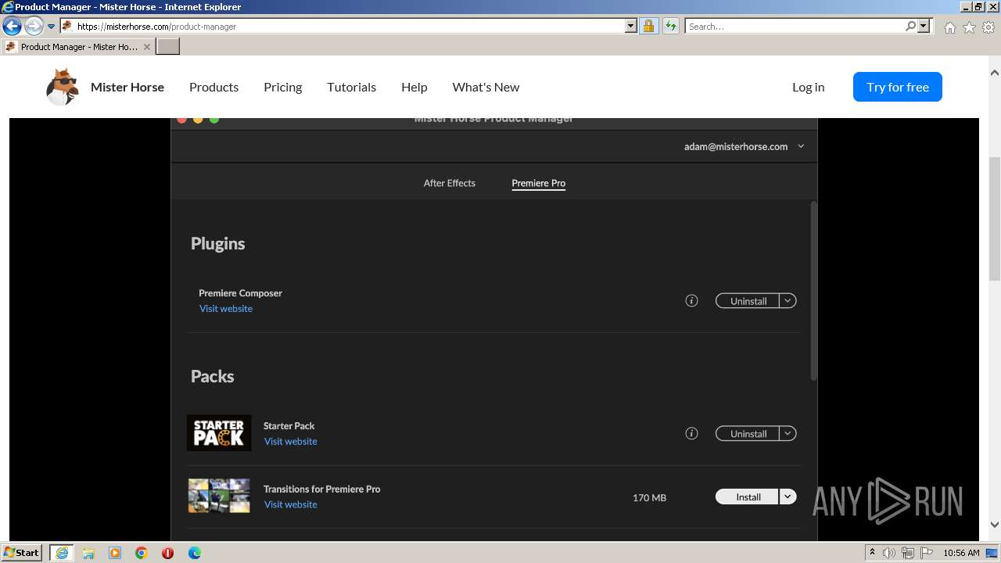Viewport: 1001px width, 563px height.
Task: Launch Chrome from the taskbar
Action: (x=142, y=553)
